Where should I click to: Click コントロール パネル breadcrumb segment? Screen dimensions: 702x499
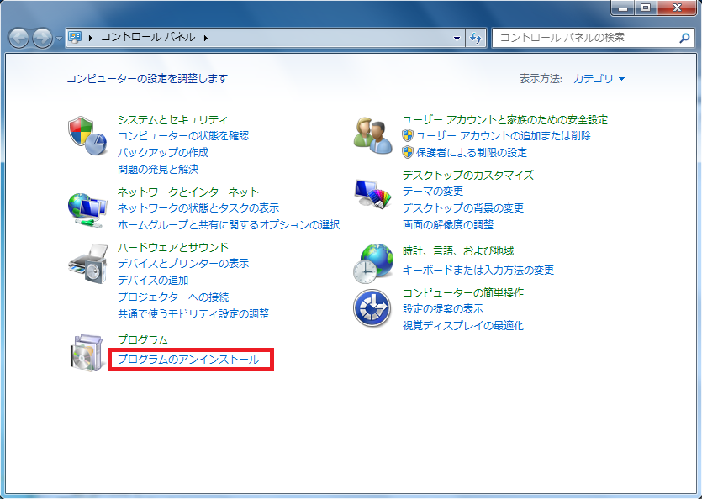tap(148, 37)
